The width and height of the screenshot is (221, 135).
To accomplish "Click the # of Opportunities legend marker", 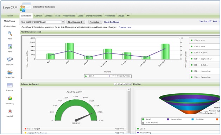I will 109,76.
